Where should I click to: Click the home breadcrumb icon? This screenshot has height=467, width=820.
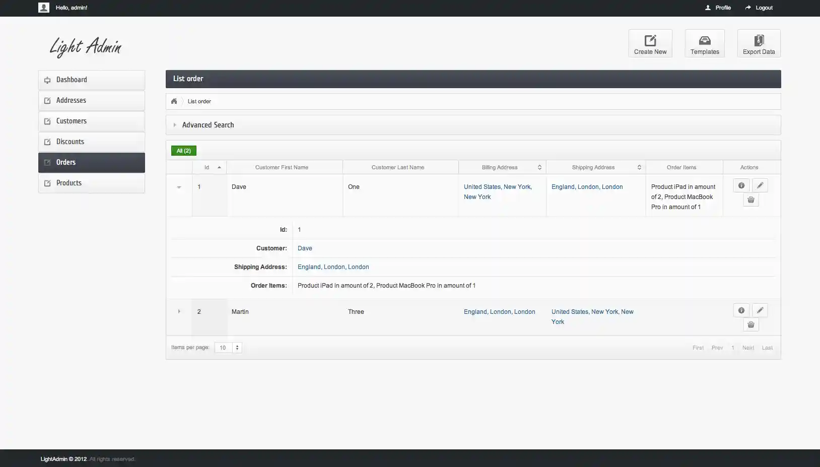coord(174,101)
